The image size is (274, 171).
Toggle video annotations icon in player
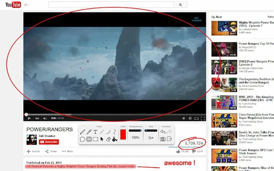coord(184,118)
